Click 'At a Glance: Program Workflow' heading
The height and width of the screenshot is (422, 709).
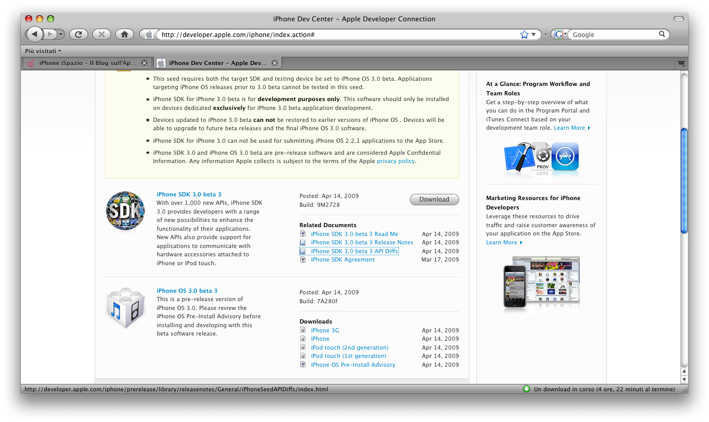pyautogui.click(x=538, y=89)
